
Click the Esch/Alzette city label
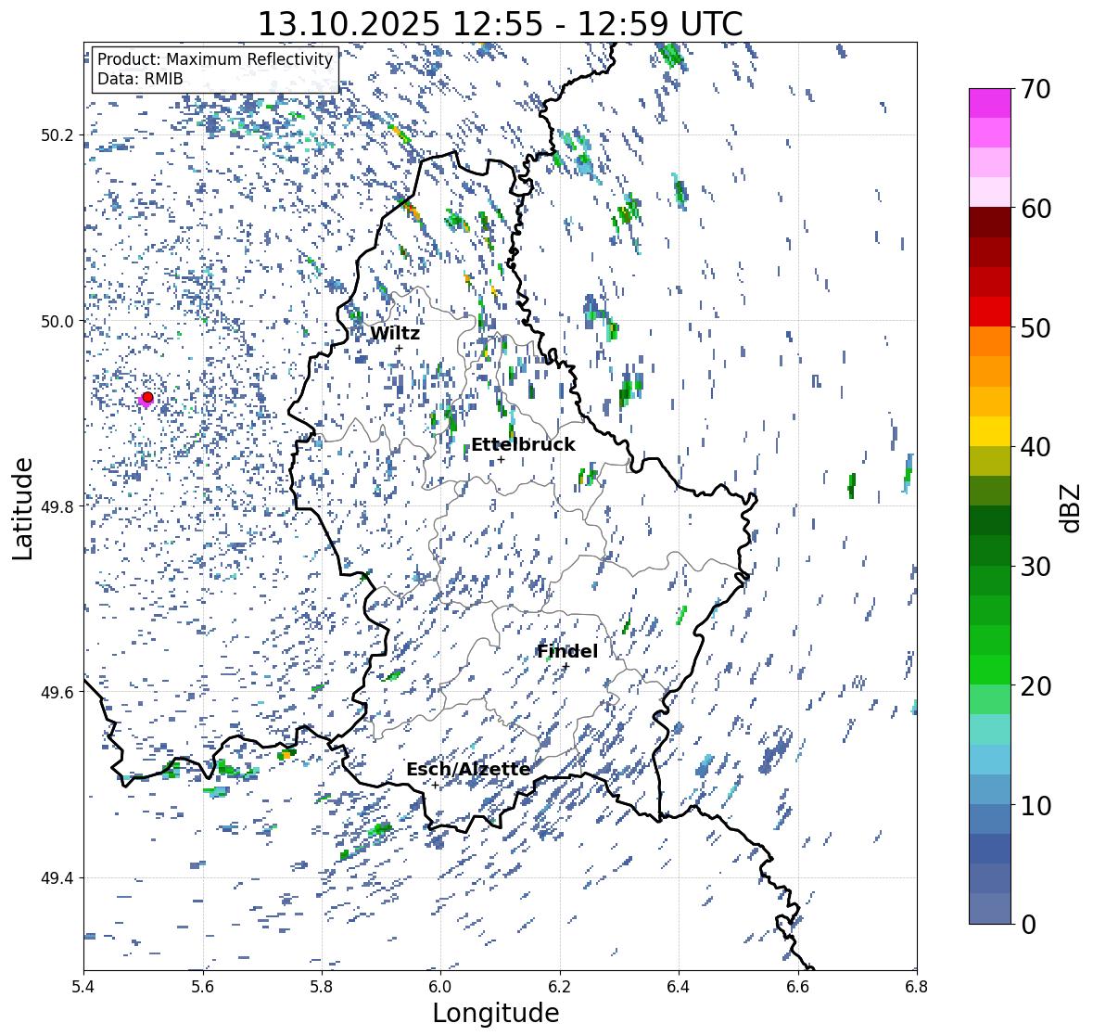point(468,769)
